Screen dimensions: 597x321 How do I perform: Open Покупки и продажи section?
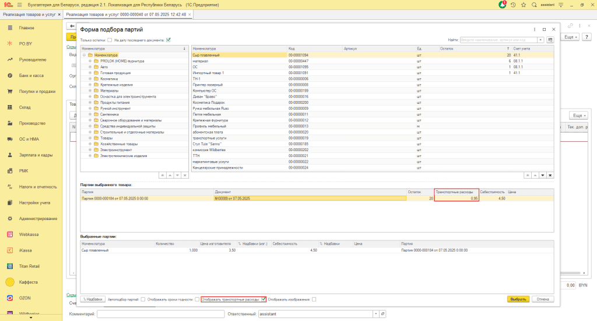pyautogui.click(x=37, y=92)
